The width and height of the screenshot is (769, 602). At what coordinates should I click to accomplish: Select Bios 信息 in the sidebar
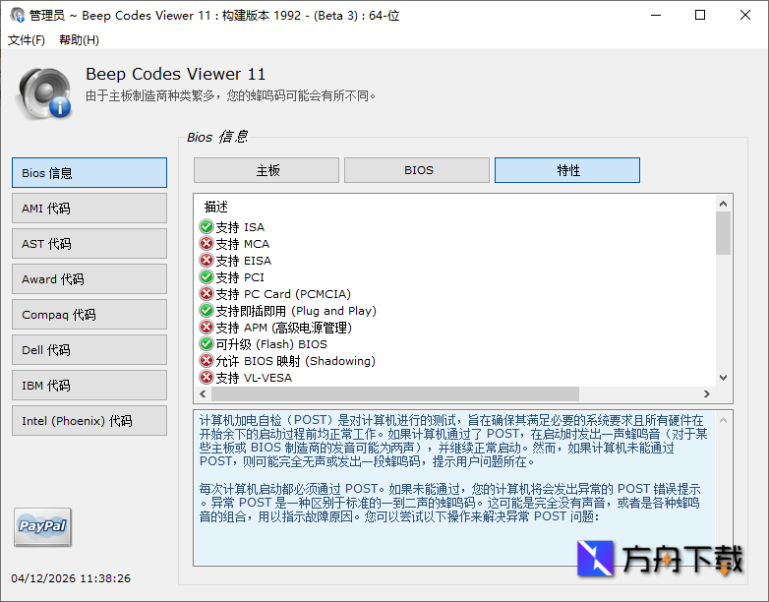[x=89, y=173]
